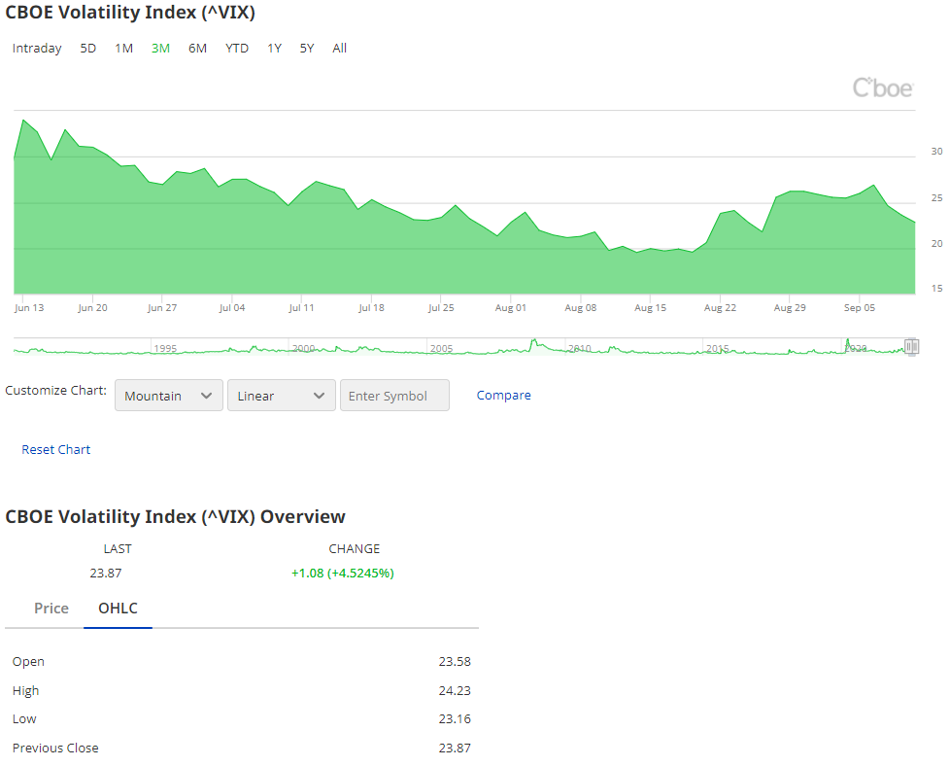This screenshot has width=950, height=766.
Task: Click the Jun 13 axis label
Action: [x=29, y=308]
